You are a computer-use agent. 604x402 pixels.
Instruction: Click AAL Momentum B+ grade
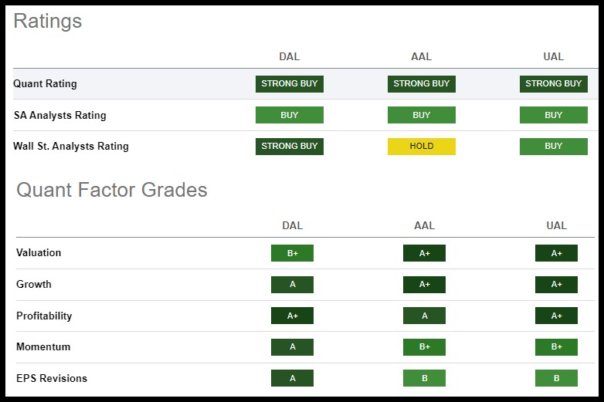[424, 347]
